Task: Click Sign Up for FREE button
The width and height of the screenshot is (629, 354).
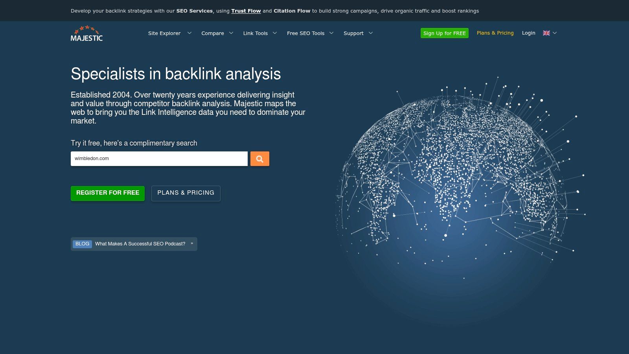Action: click(445, 33)
